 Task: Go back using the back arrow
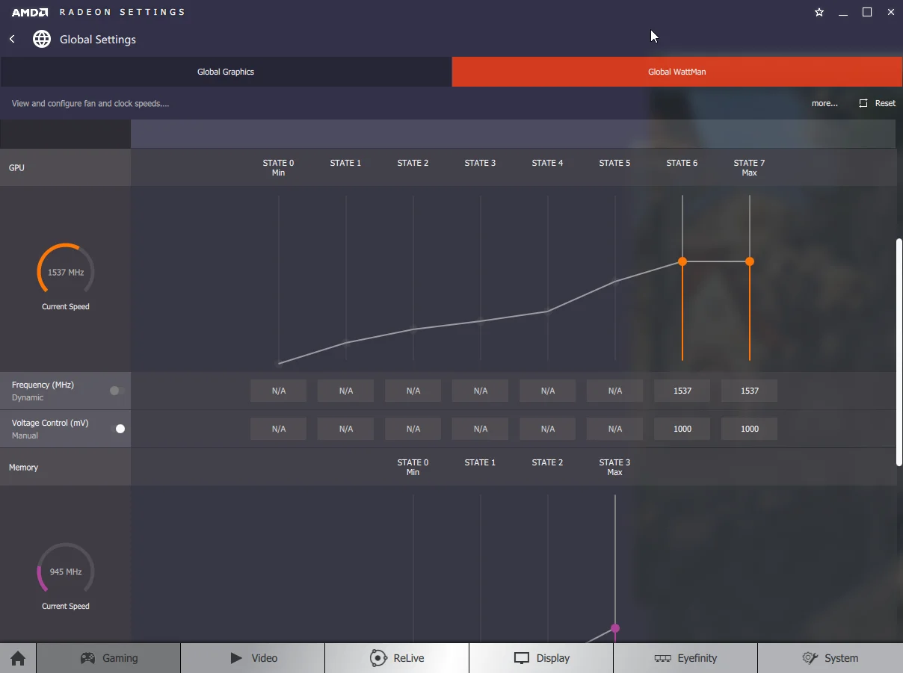[12, 39]
